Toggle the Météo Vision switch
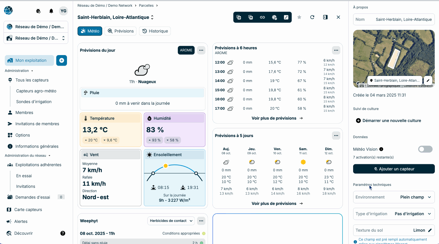This screenshot has height=244, width=439. click(425, 149)
